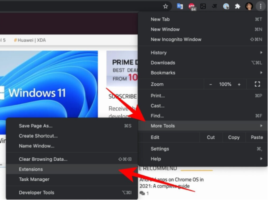The image size is (268, 200).
Task: Click the Cut button in the Edit row
Action: point(211,137)
